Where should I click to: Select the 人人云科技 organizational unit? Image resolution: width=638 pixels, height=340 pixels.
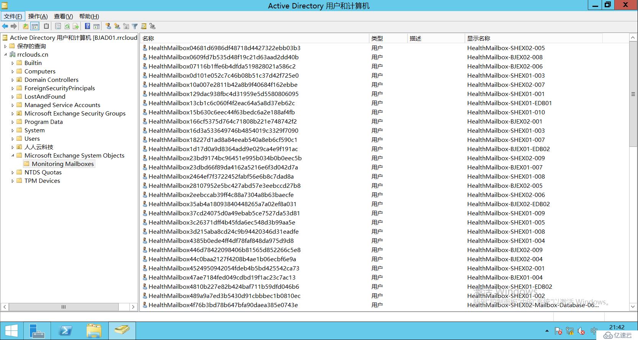[x=39, y=147]
